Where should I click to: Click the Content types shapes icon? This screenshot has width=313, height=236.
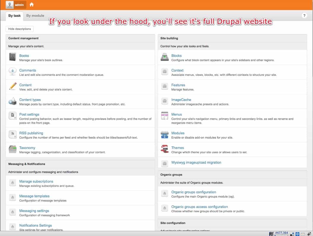12,101
